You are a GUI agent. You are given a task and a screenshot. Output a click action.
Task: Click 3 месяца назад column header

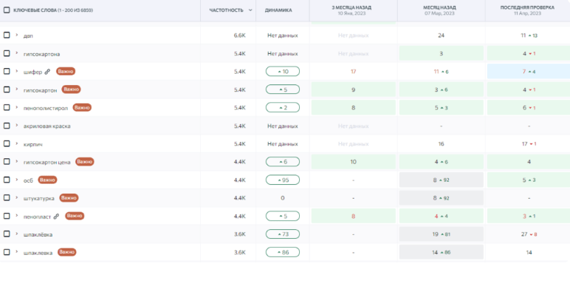coord(353,10)
